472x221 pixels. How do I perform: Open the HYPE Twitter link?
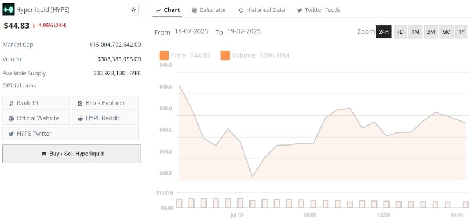pos(71,134)
